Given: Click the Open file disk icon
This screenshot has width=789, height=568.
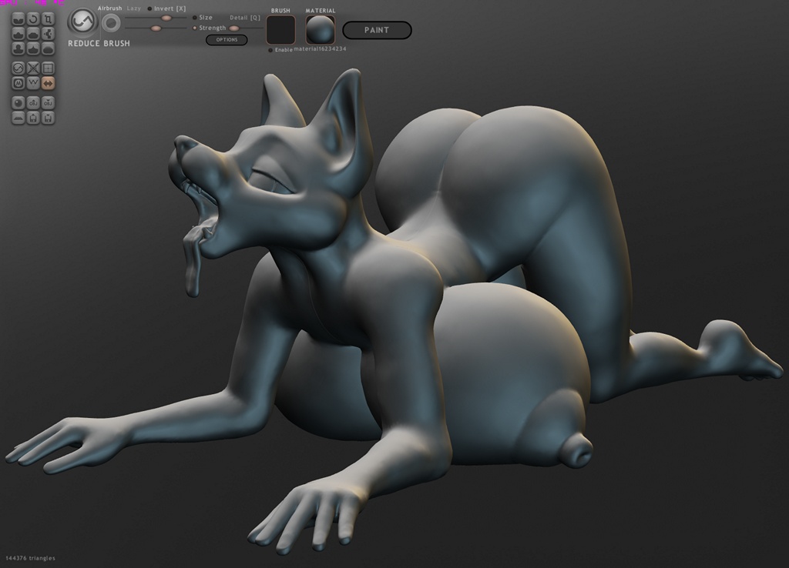Looking at the screenshot, I should pyautogui.click(x=33, y=118).
